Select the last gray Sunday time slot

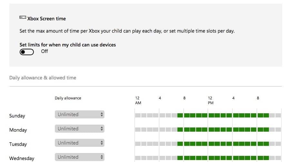(x=278, y=115)
